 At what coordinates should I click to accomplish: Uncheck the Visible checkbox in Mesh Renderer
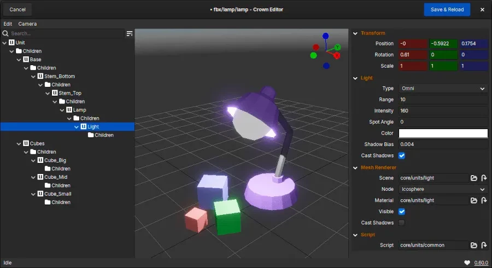(x=402, y=212)
